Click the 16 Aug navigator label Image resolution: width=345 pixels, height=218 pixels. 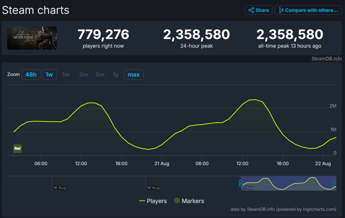59,188
